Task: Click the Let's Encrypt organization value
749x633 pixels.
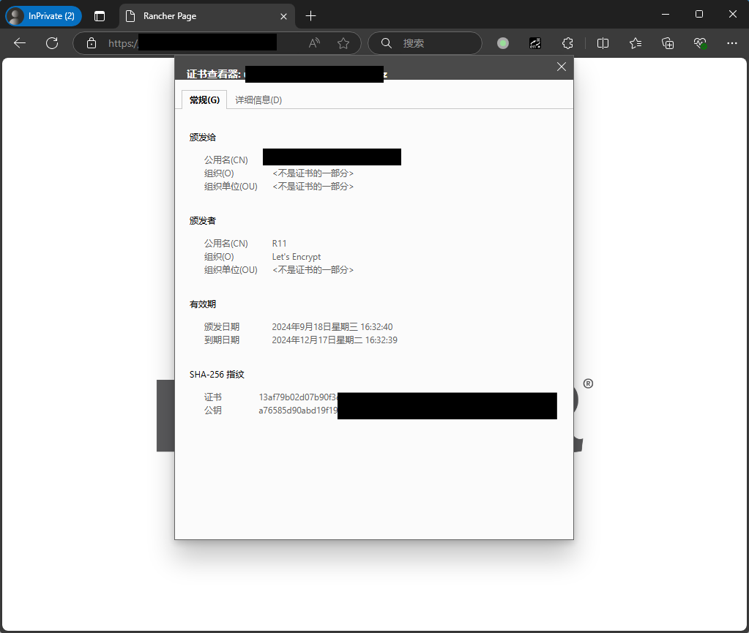Action: (x=297, y=257)
